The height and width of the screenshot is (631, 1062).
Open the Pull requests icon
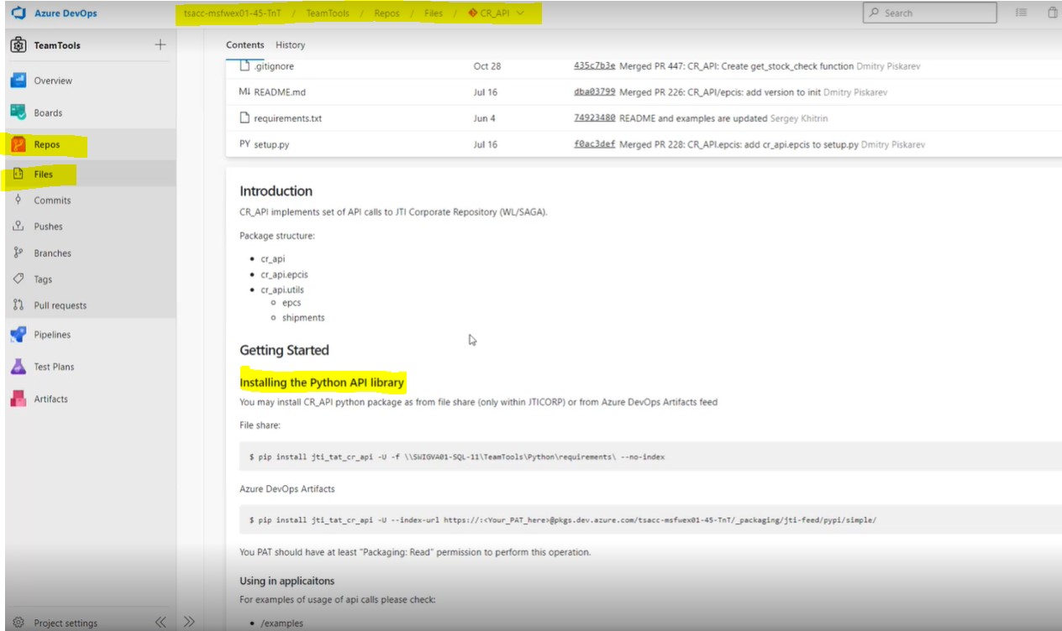click(x=18, y=305)
